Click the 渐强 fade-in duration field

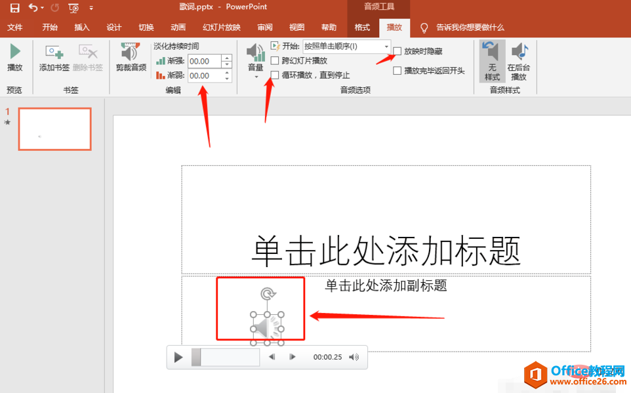205,61
